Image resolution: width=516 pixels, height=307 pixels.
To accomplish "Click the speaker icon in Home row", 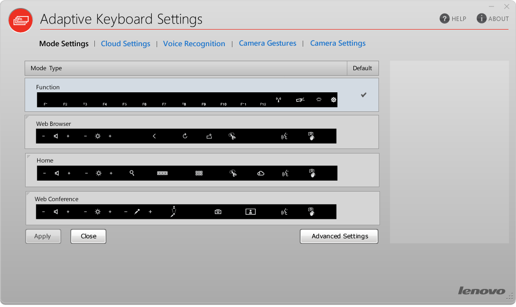I will click(57, 173).
